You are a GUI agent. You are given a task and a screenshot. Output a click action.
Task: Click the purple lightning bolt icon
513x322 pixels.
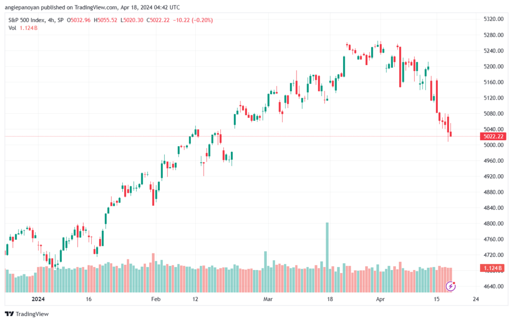(x=450, y=286)
